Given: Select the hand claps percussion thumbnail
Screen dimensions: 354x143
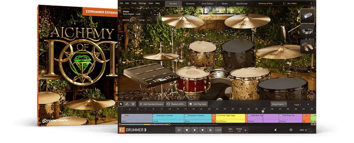Looking at the screenshot, I should 307,46.
